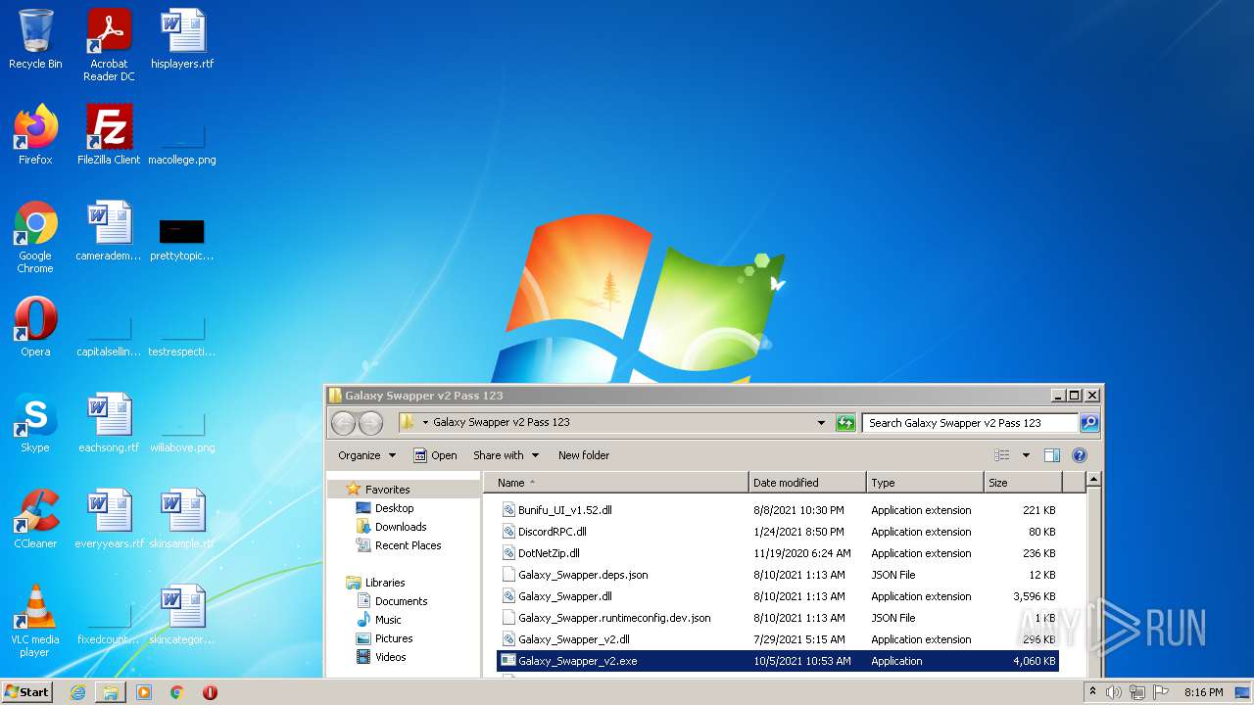This screenshot has width=1254, height=705.
Task: Toggle the preview pane
Action: pyautogui.click(x=1052, y=455)
